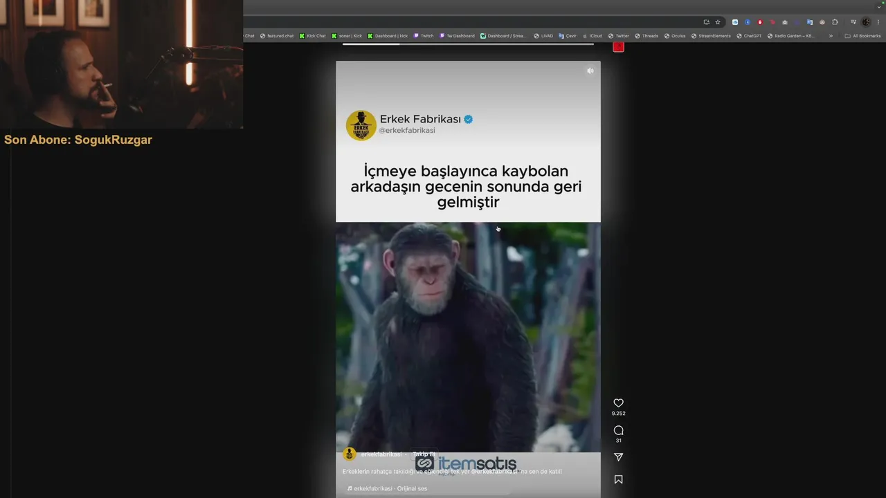The width and height of the screenshot is (886, 498).
Task: Open the StreamElements bookmark
Action: (x=711, y=36)
